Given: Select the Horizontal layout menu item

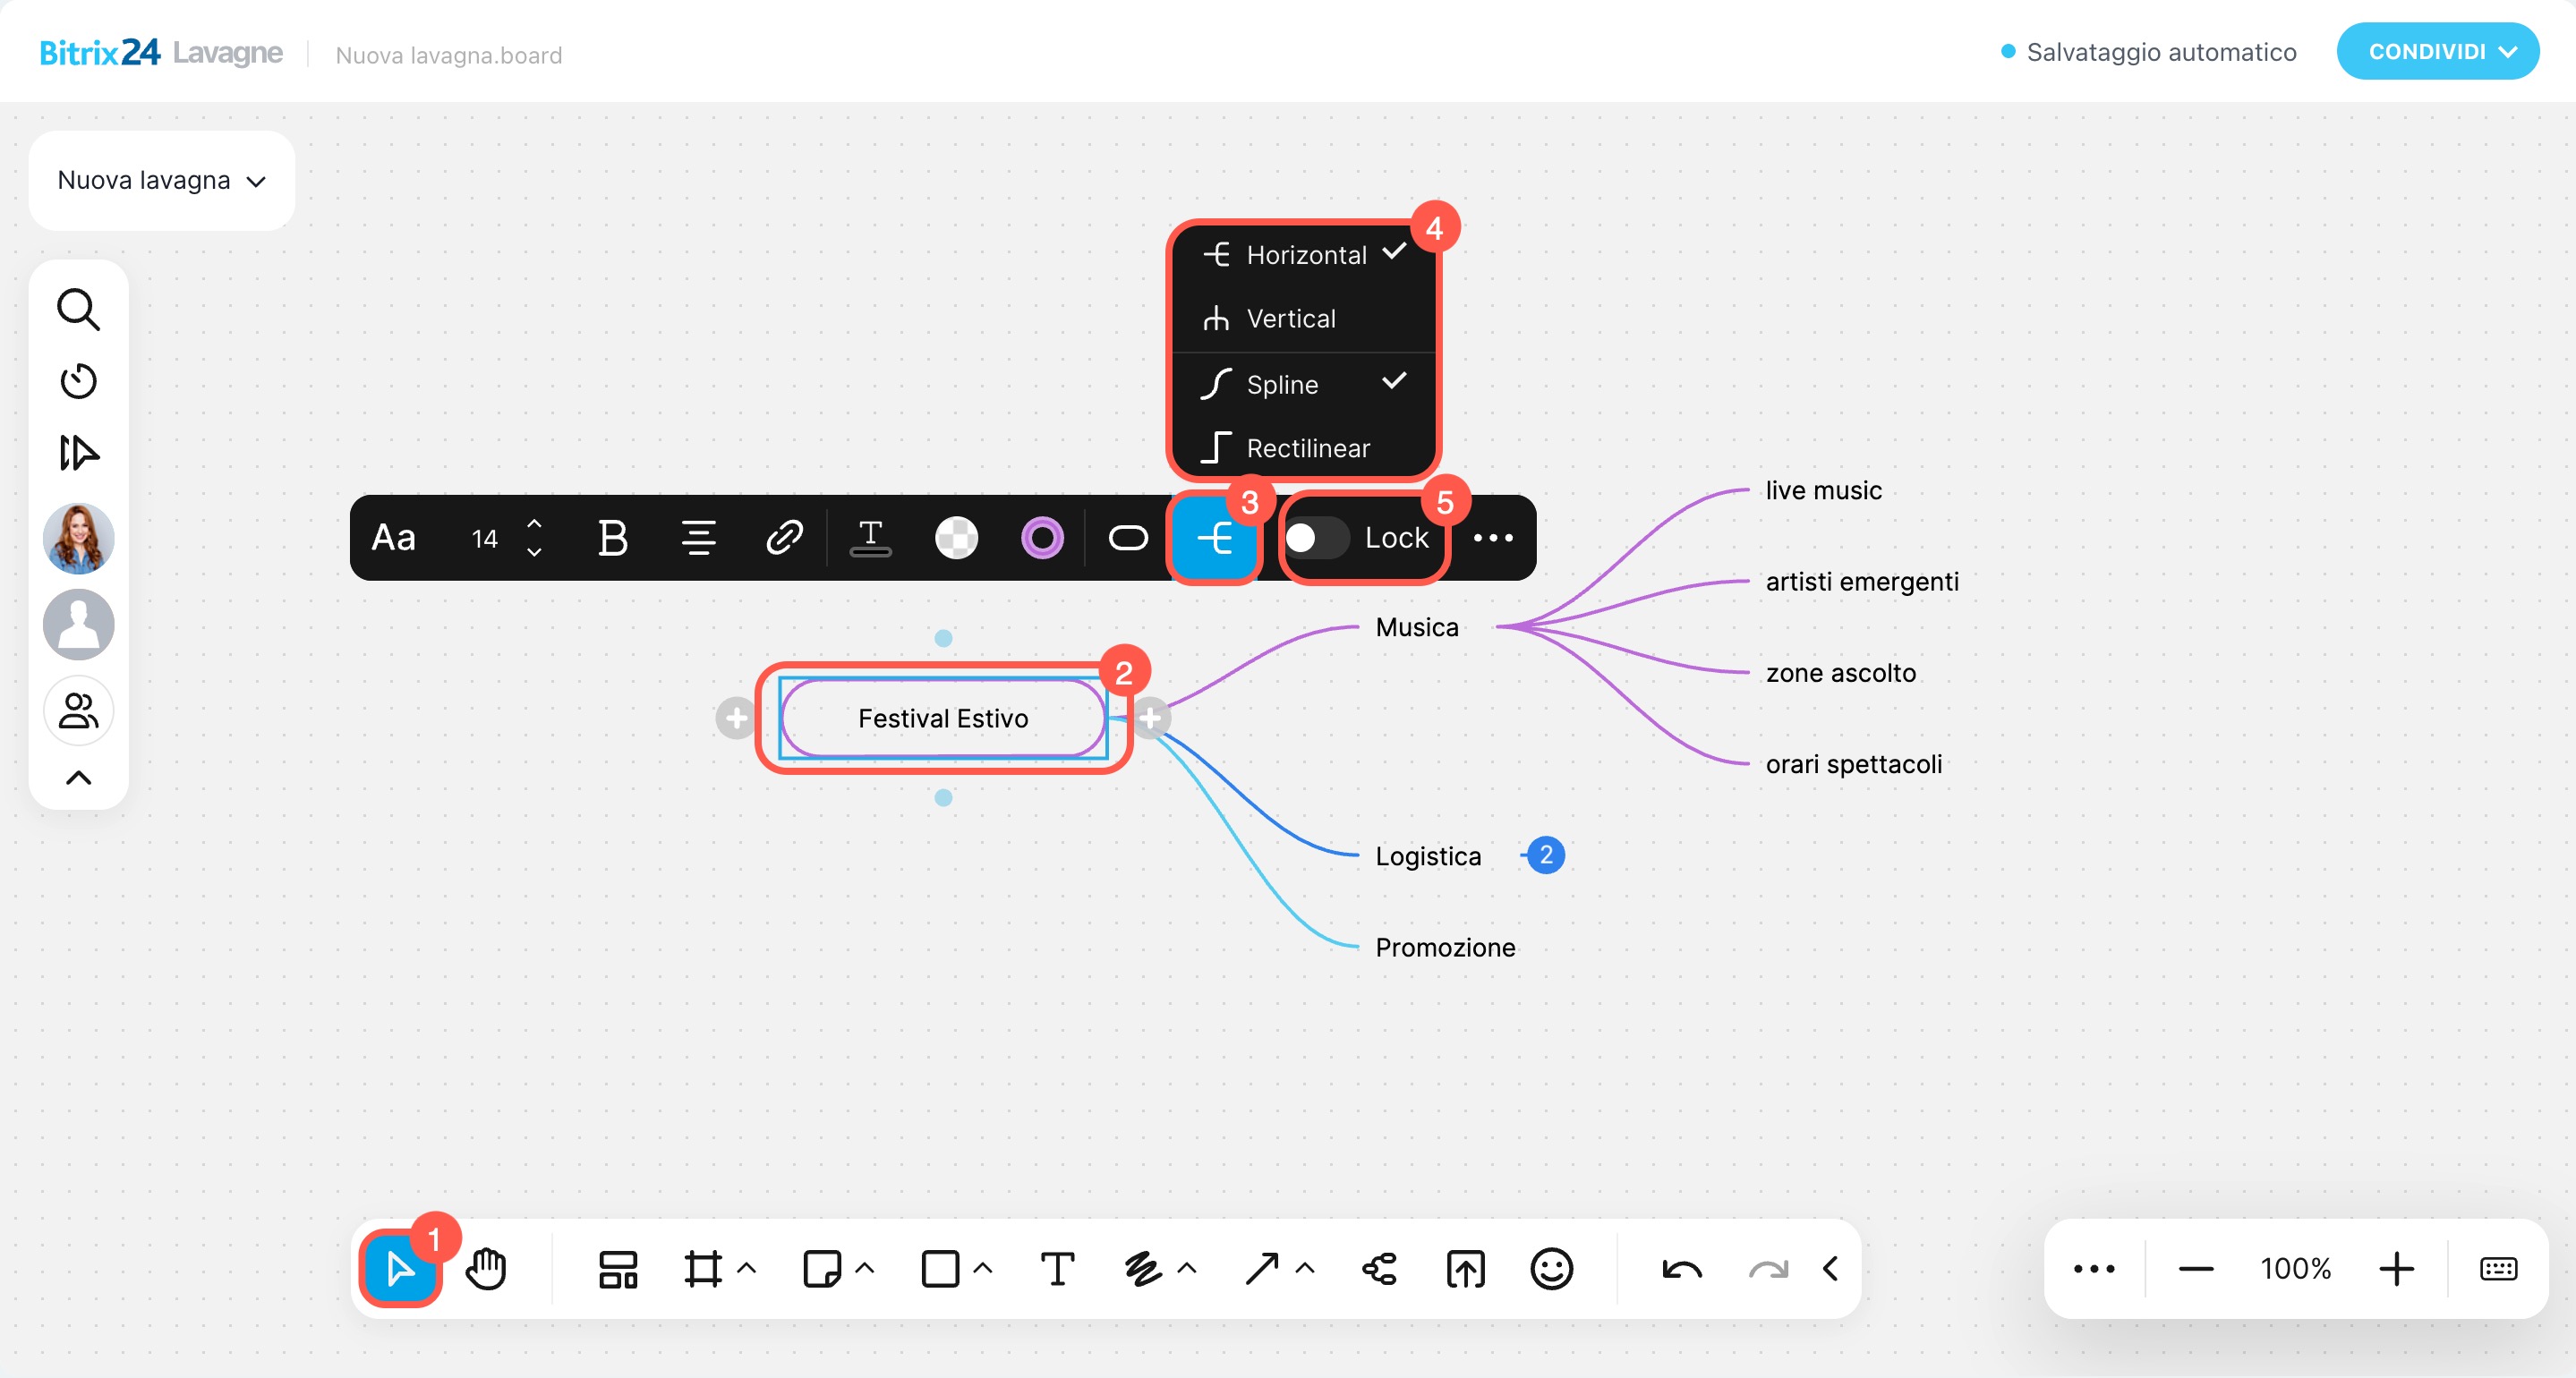Looking at the screenshot, I should (x=1304, y=255).
